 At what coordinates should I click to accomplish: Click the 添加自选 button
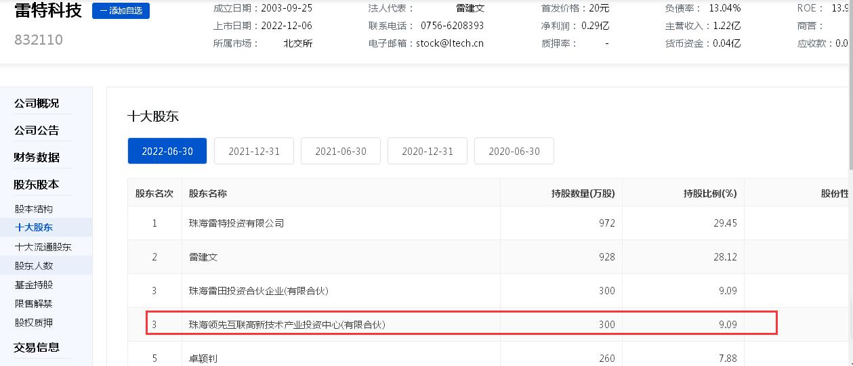click(x=121, y=11)
